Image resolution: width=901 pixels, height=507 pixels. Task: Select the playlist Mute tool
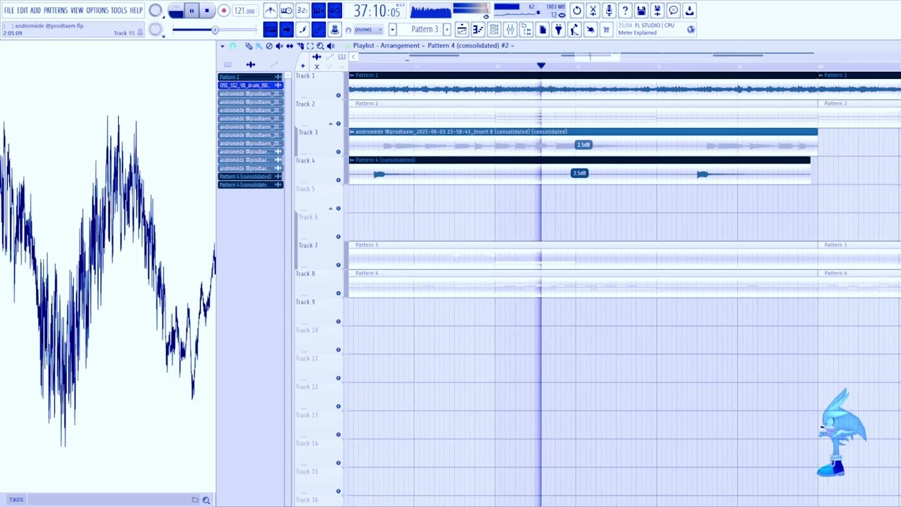point(279,46)
